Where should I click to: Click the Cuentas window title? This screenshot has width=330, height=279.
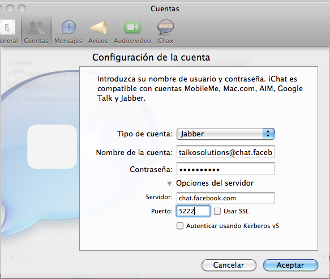pyautogui.click(x=165, y=9)
